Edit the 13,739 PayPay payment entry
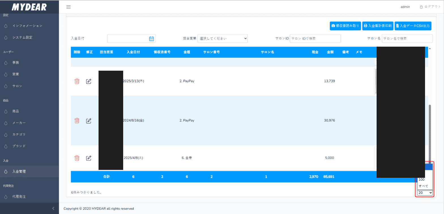This screenshot has width=444, height=214. click(x=89, y=81)
